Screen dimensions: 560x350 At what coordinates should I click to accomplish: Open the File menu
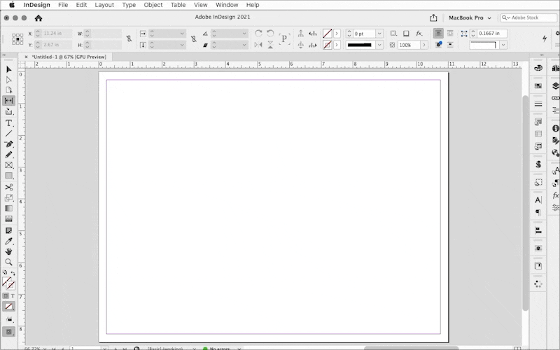pos(63,5)
